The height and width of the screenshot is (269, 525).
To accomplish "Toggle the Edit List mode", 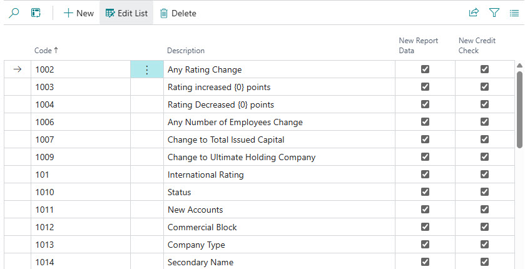I will pyautogui.click(x=127, y=13).
